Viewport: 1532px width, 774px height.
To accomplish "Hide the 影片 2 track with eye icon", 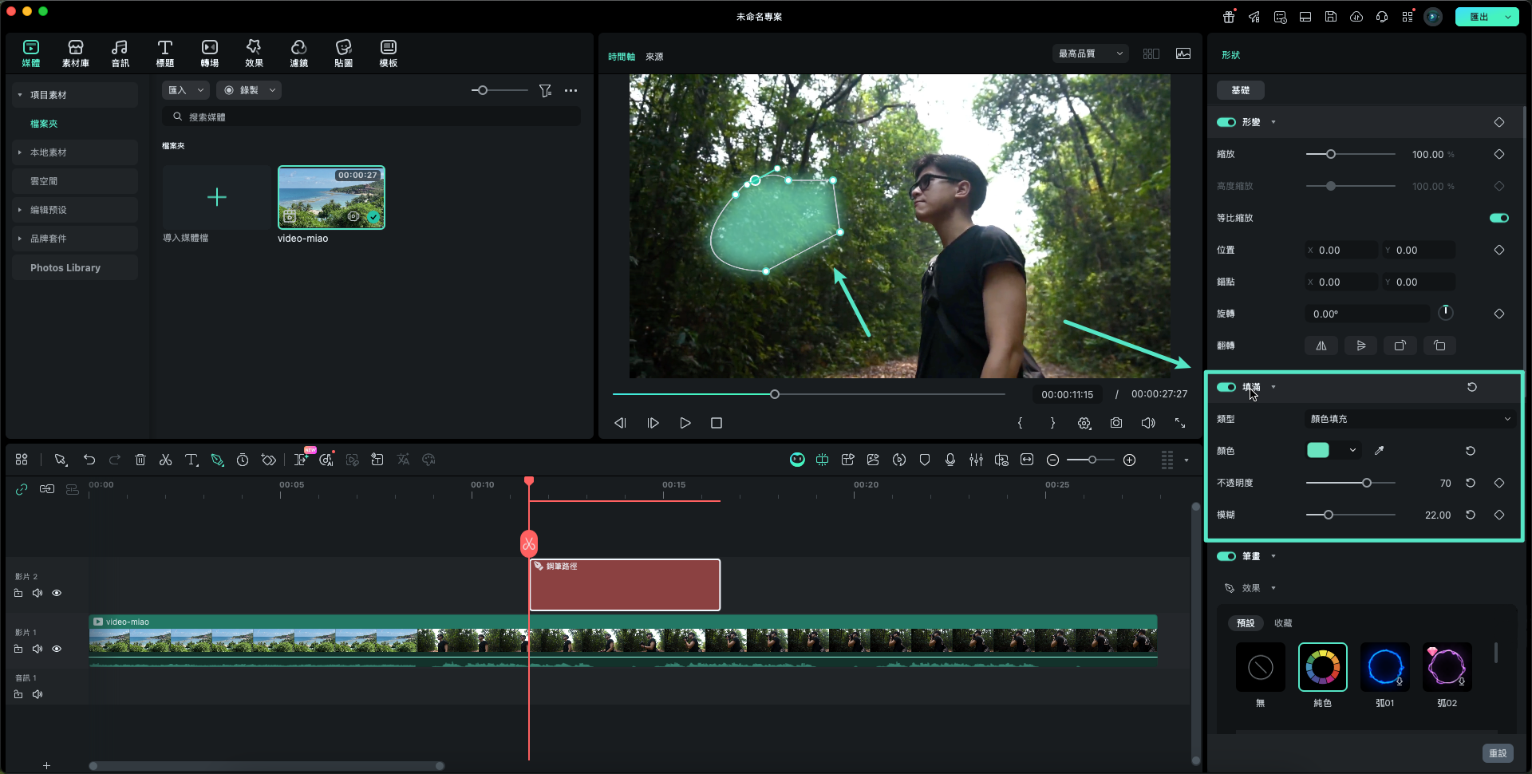I will [57, 593].
